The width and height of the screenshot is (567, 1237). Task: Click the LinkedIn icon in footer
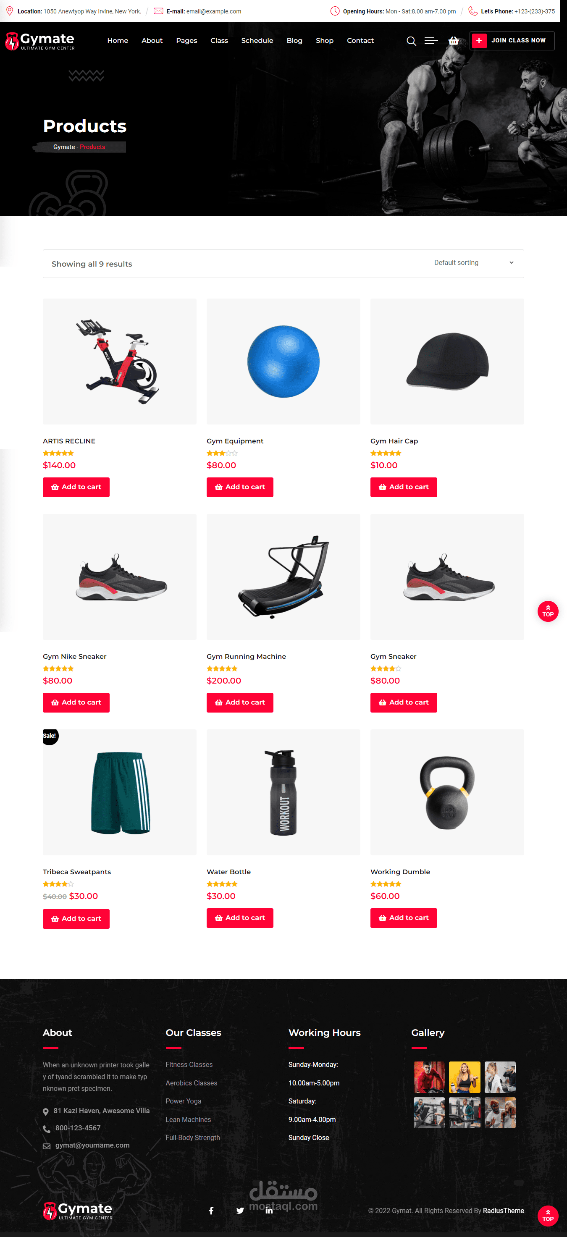tap(269, 1211)
